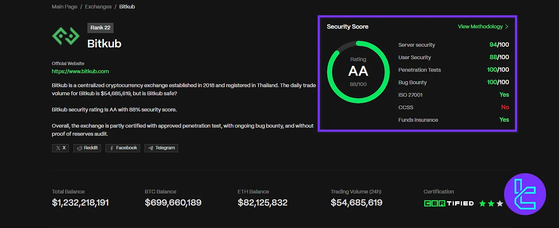Viewport: 559px width, 228px height.
Task: Expand View Methodology chevron arrow
Action: tap(507, 26)
